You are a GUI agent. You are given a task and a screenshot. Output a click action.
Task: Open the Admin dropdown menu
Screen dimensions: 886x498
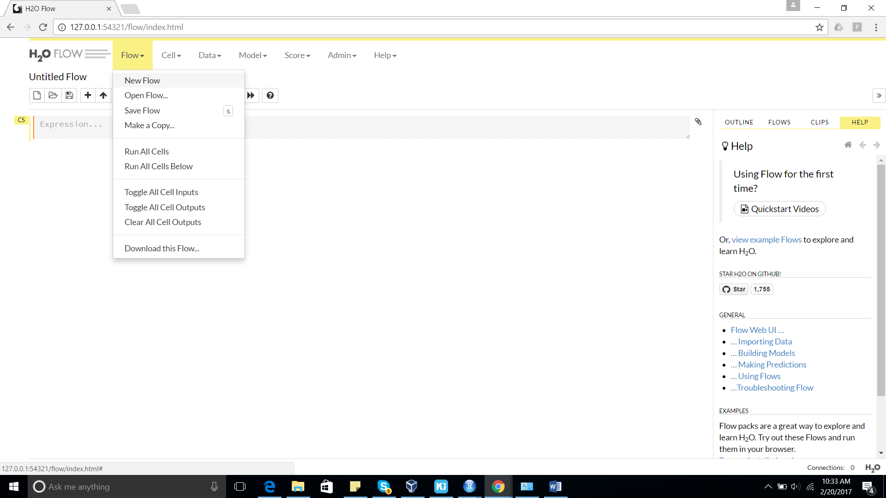coord(342,55)
